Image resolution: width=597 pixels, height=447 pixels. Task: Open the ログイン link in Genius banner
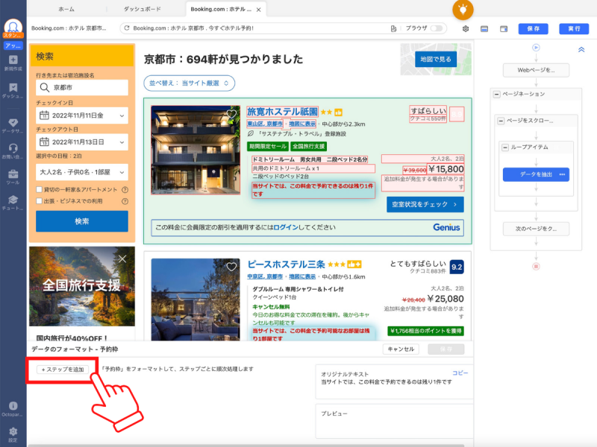[x=286, y=227]
